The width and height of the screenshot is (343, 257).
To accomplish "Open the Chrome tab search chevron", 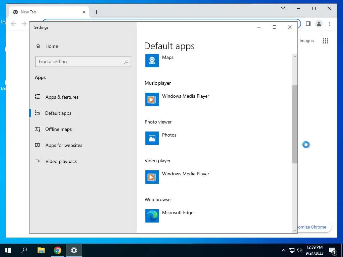I will pyautogui.click(x=283, y=8).
